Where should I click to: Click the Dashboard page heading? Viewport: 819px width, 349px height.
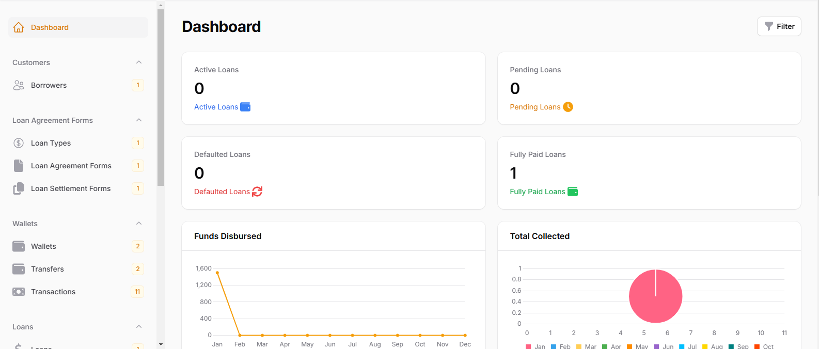[222, 26]
